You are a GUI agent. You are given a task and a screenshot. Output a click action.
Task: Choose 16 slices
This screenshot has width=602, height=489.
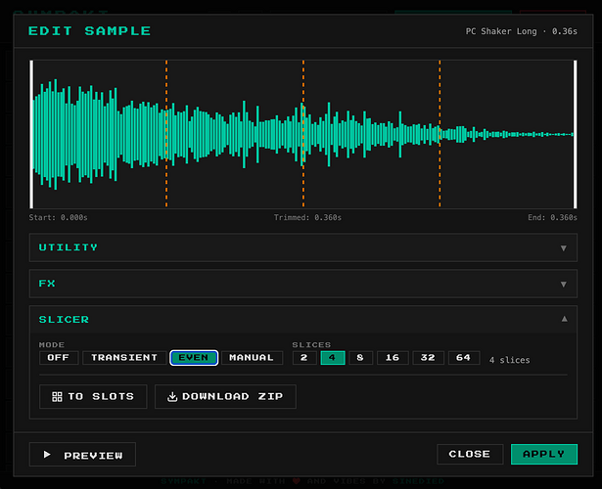coord(393,357)
